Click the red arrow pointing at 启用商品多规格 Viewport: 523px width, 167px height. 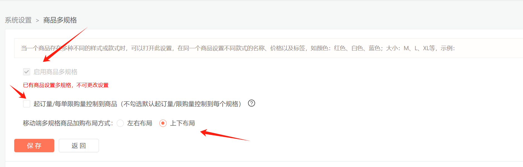65,44
